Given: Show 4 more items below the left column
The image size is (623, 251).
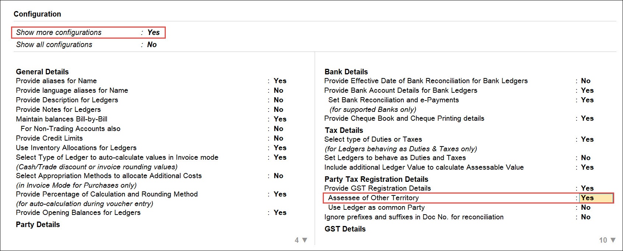Looking at the screenshot, I should [301, 240].
